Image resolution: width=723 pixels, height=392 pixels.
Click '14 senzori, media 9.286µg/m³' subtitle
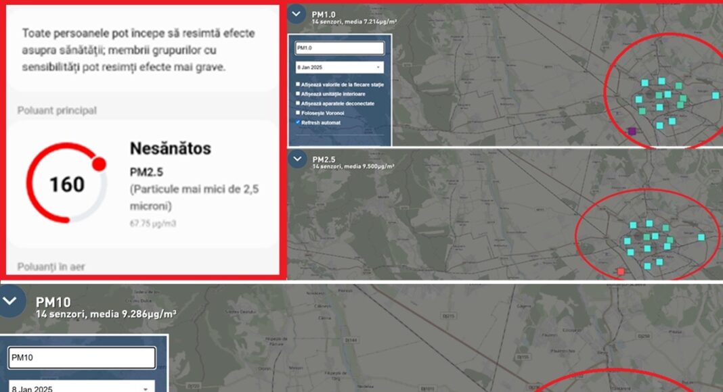tap(106, 314)
